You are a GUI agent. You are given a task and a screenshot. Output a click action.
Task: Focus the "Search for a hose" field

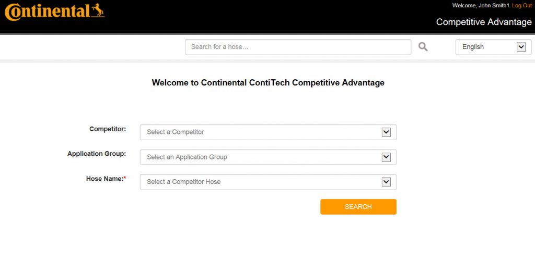pos(298,47)
